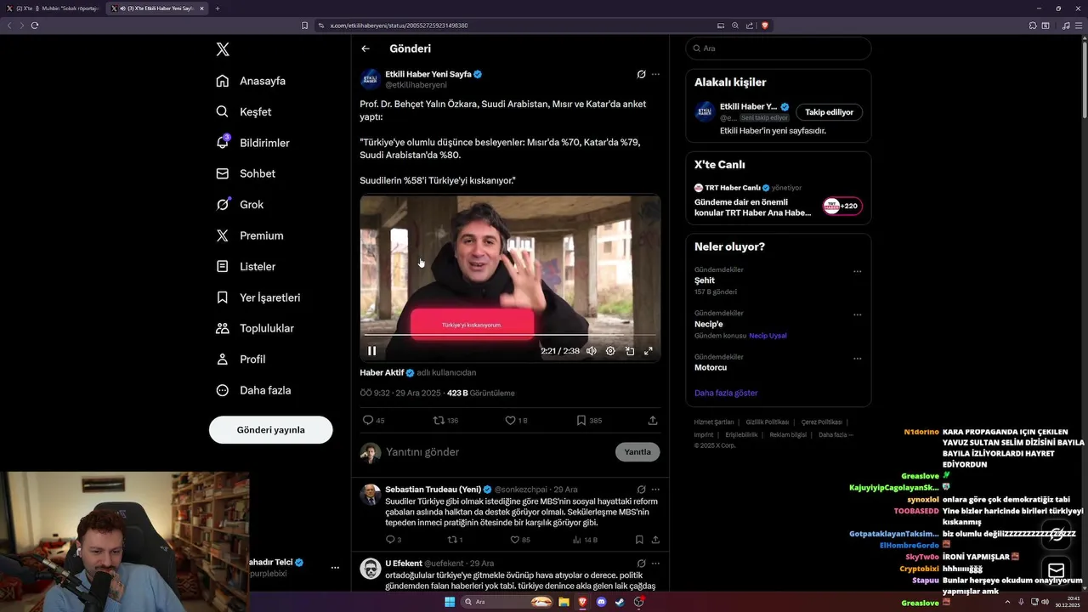The width and height of the screenshot is (1088, 612).
Task: Click the Brave shields icon
Action: pos(765,25)
